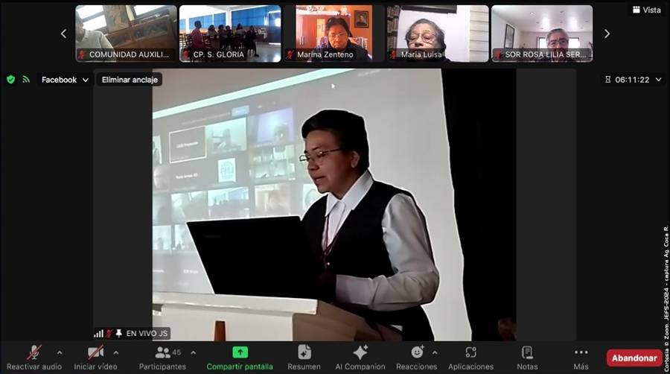Click the green Compartir pantalla icon
Viewport: 670px width, 374px height.
[240, 352]
